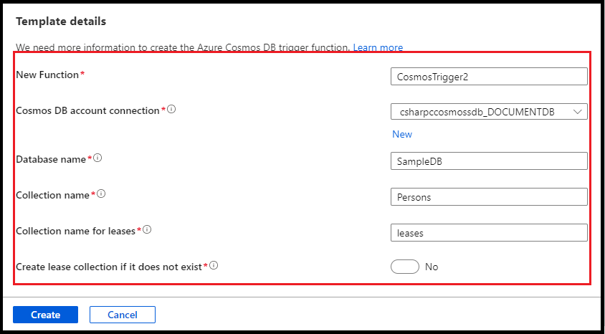This screenshot has height=334, width=605.
Task: Open csharpccosmossdb_DOCUMENTDB connection dropdown
Action: pyautogui.click(x=489, y=112)
